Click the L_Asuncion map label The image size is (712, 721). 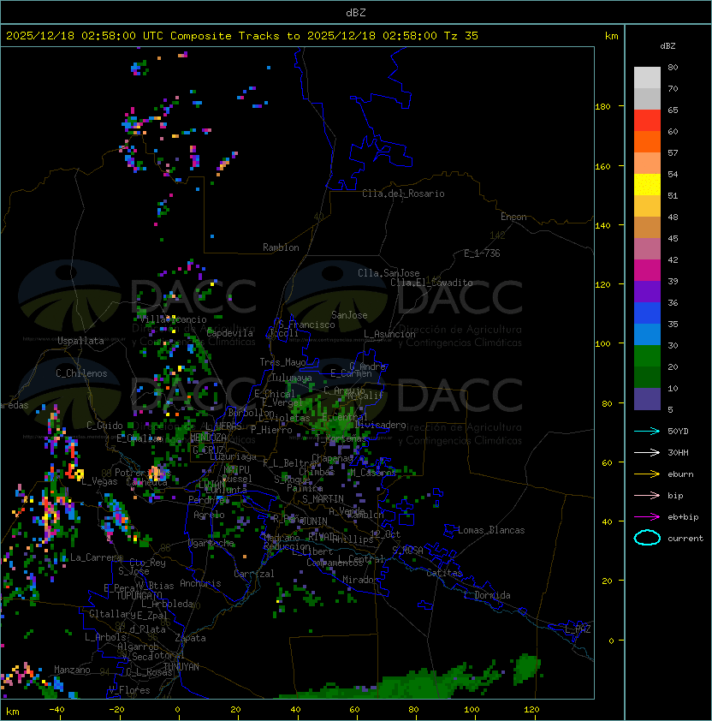point(389,334)
